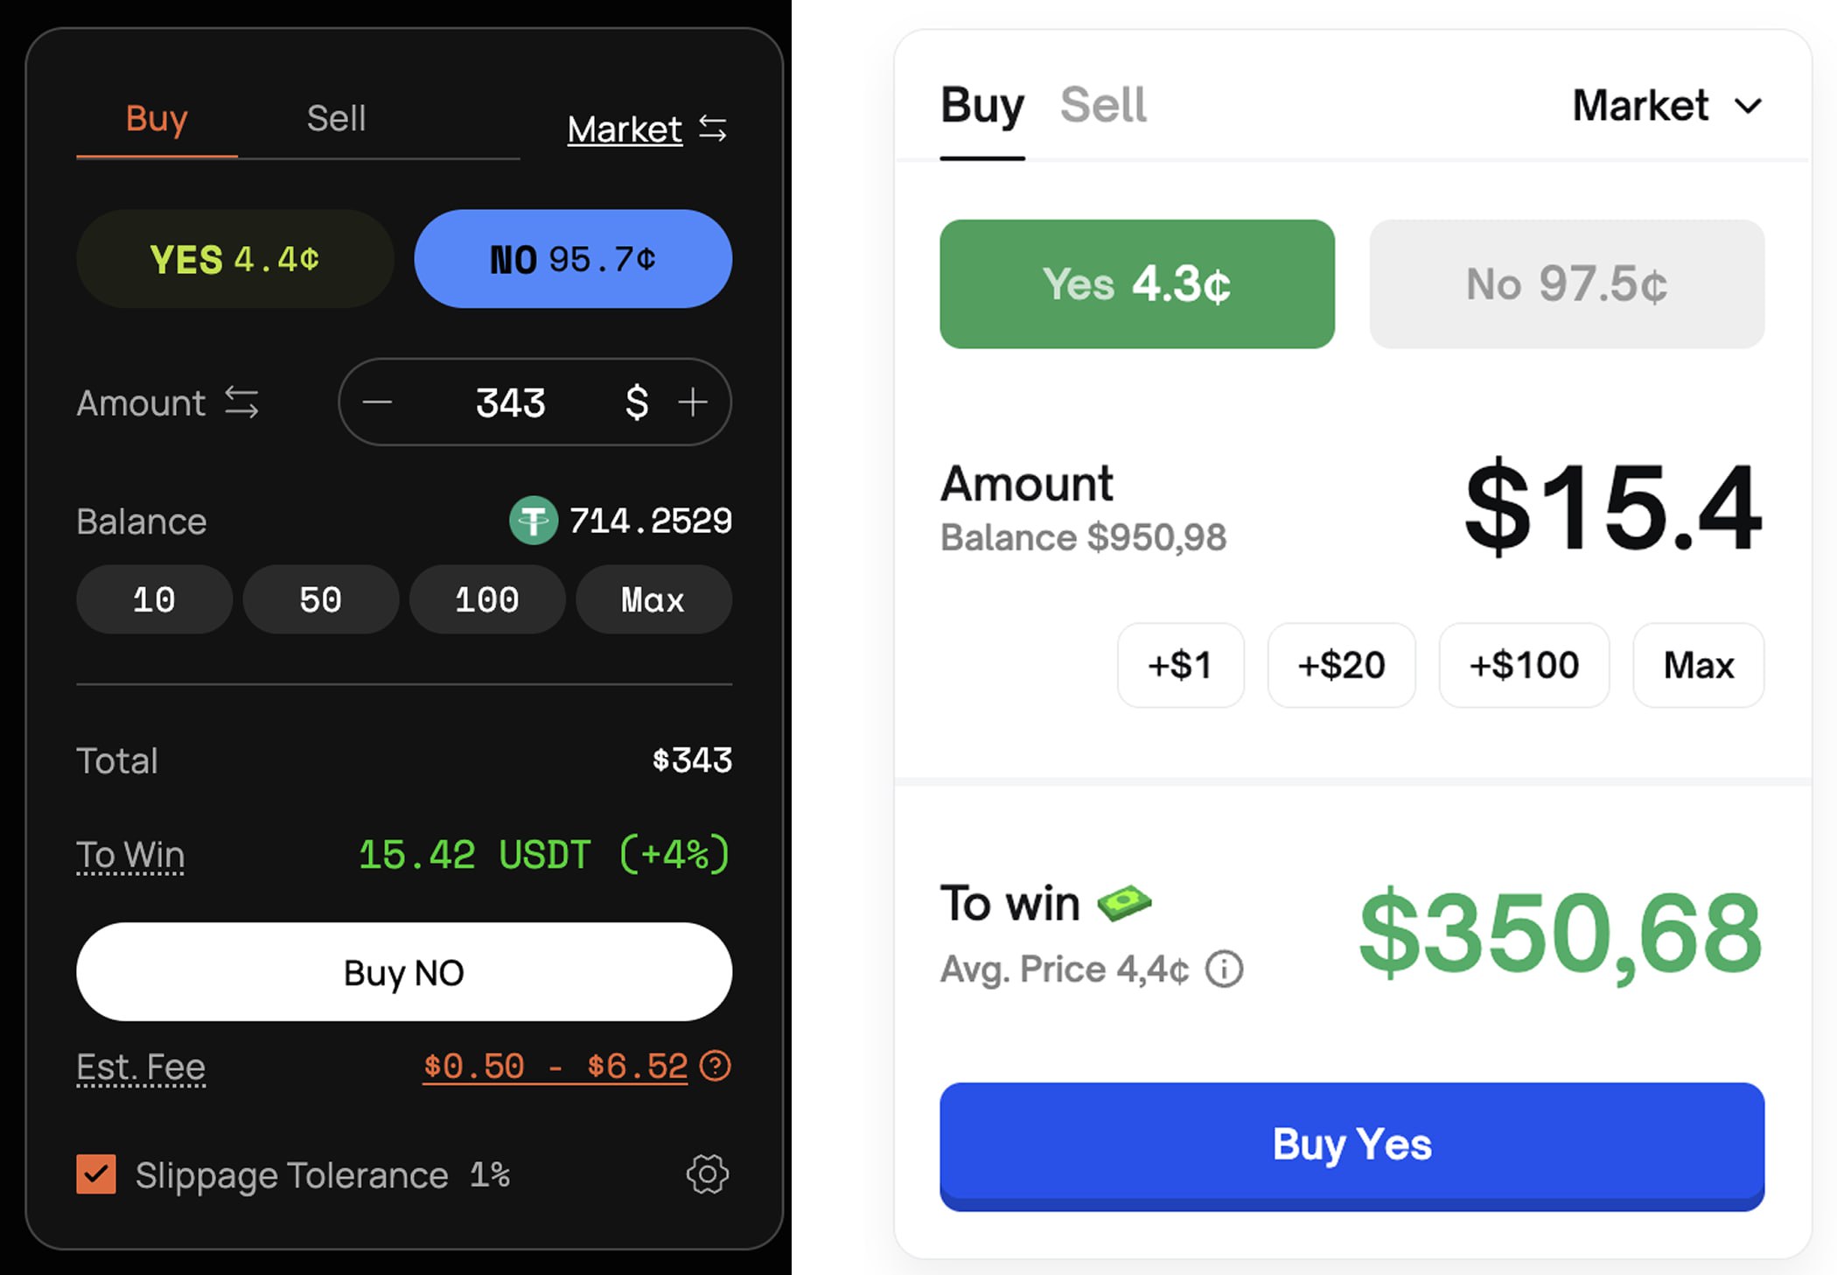Click the swap arrows next to underlined Market

(x=713, y=130)
